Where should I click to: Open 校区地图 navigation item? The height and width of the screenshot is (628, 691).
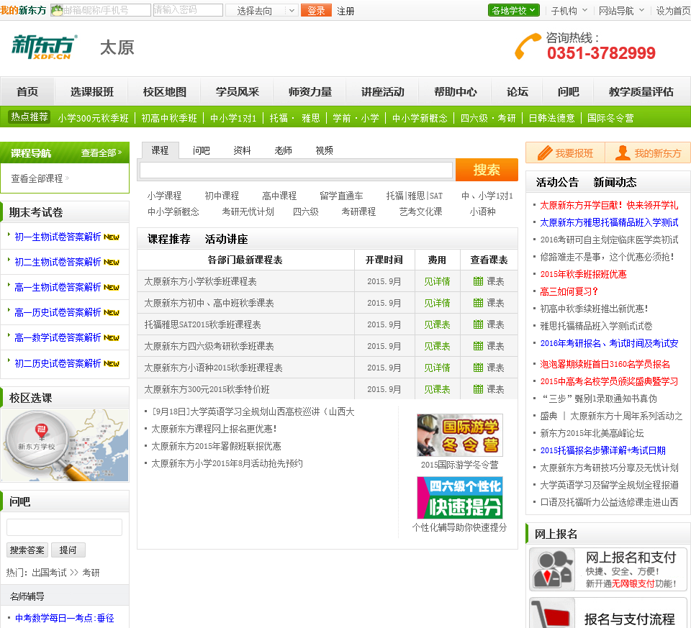pos(164,91)
